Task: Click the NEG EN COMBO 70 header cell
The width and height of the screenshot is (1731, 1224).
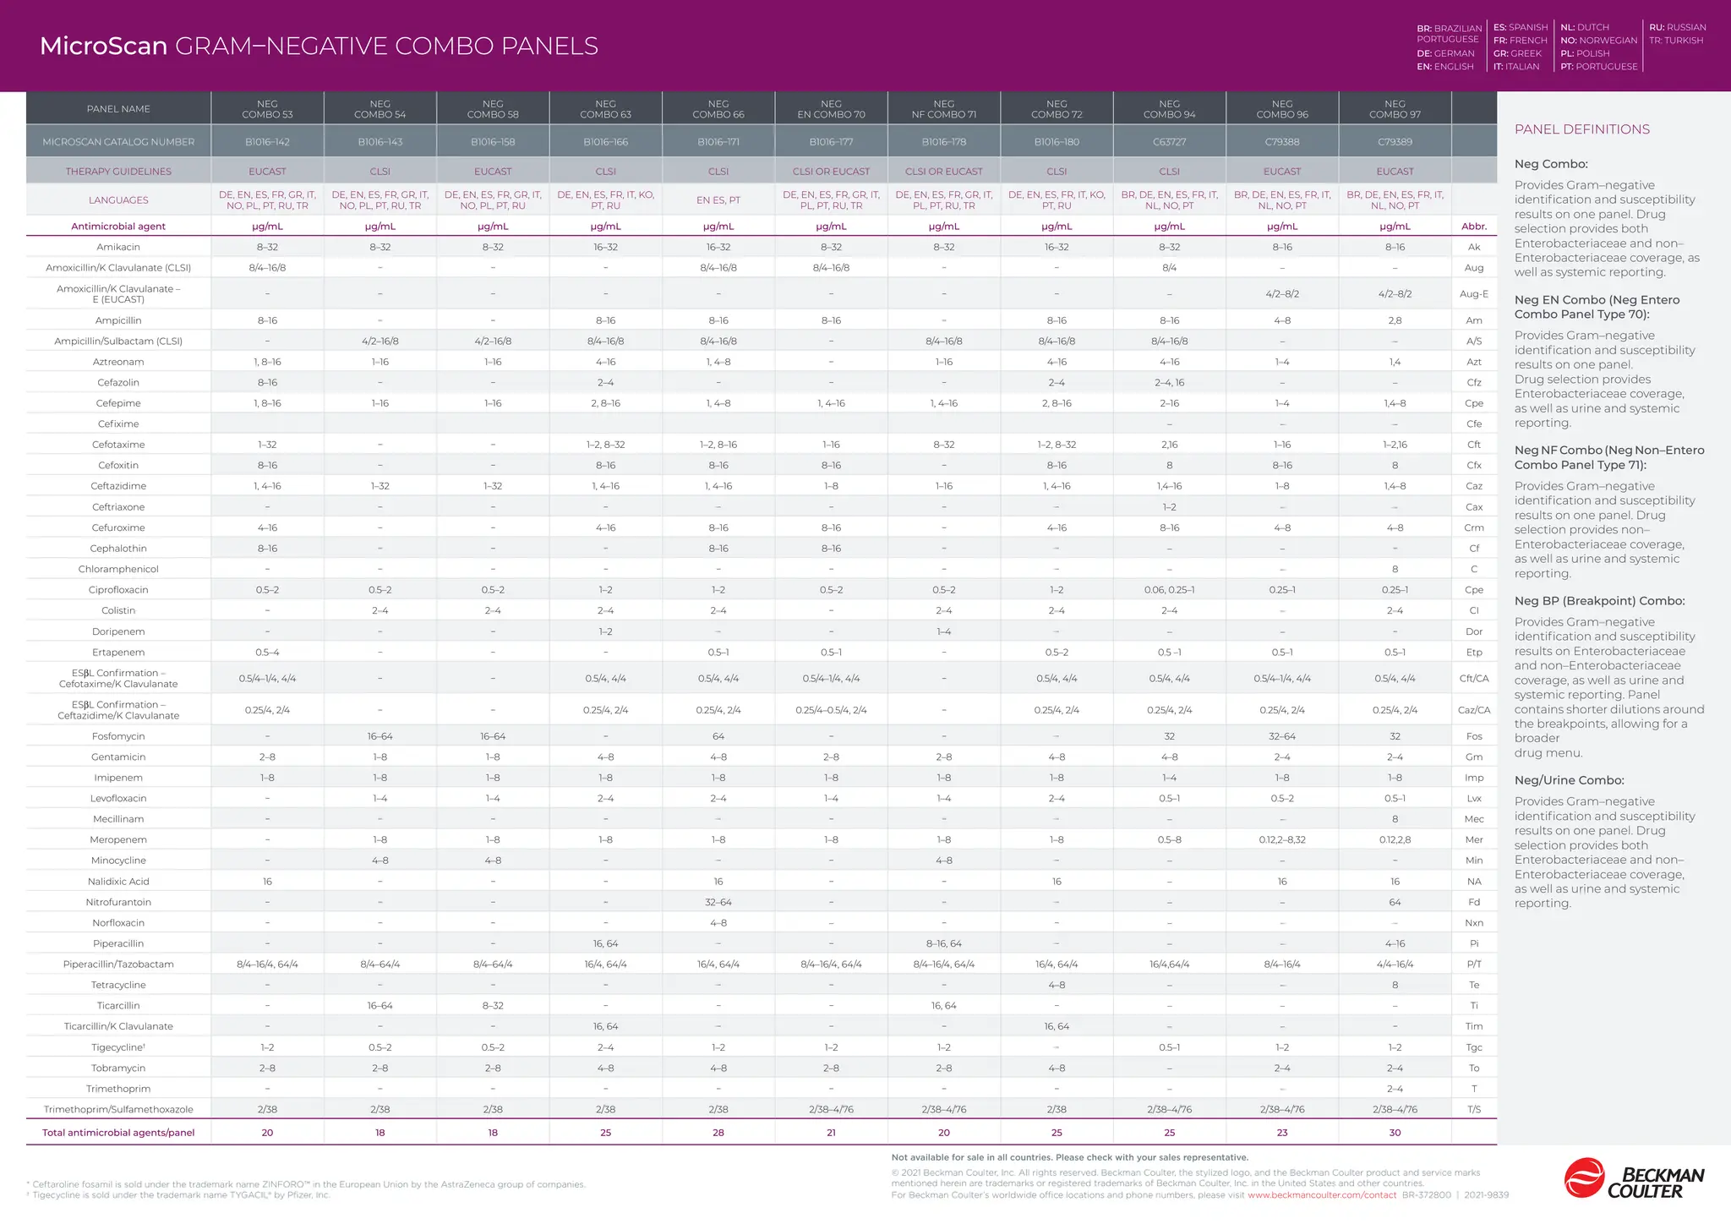Action: tap(831, 109)
